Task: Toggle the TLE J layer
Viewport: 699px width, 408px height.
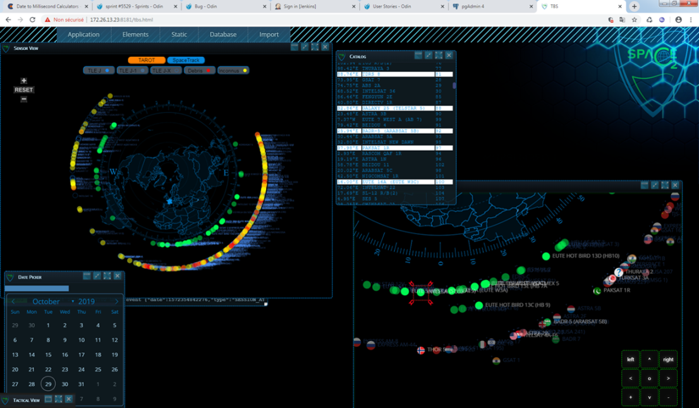Action: pyautogui.click(x=98, y=70)
